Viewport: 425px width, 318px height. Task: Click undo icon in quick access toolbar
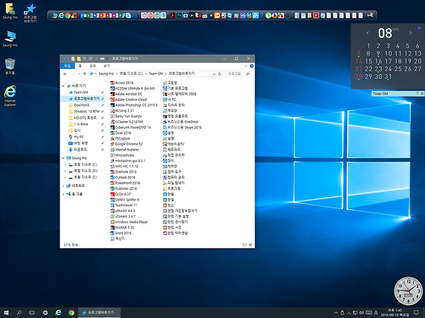[x=84, y=59]
